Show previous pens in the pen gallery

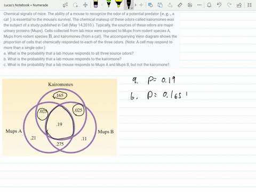click(102, 5)
